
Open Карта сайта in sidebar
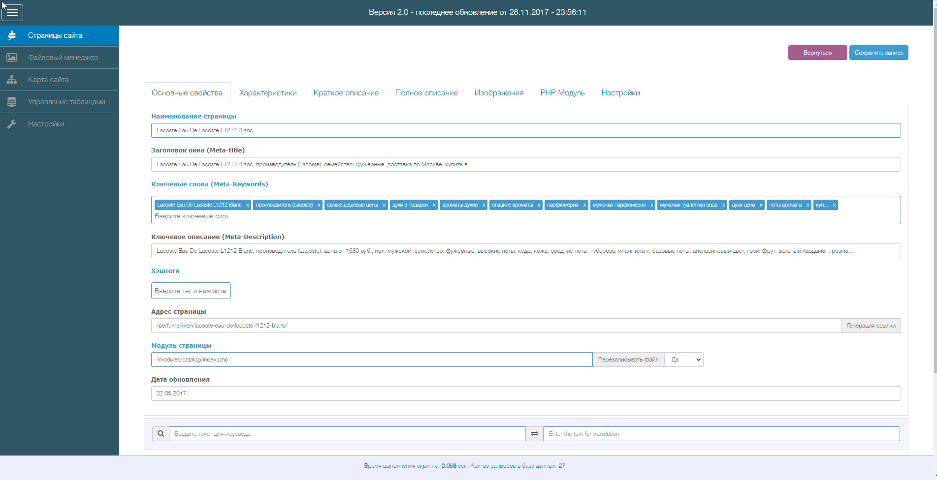60,80
